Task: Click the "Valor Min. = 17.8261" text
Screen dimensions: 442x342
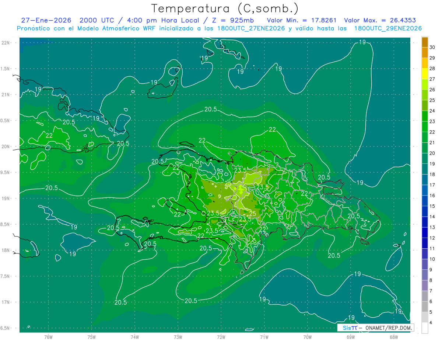Action: pyautogui.click(x=302, y=21)
